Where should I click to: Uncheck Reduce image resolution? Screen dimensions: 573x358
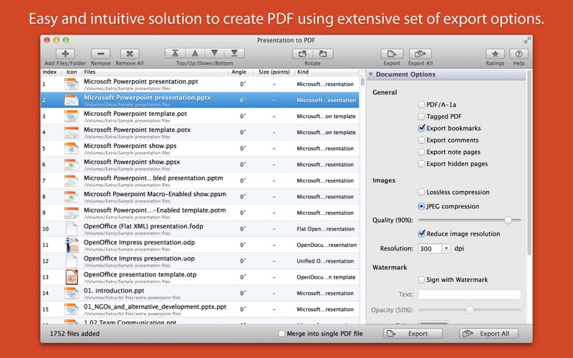[421, 233]
